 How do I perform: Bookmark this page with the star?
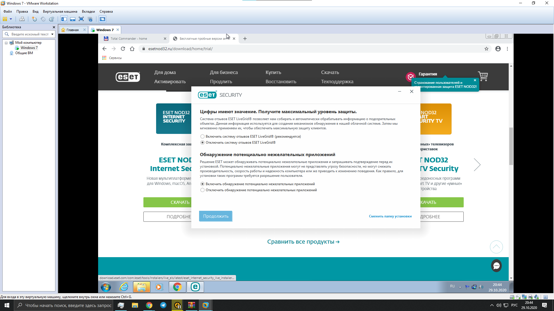tap(486, 49)
